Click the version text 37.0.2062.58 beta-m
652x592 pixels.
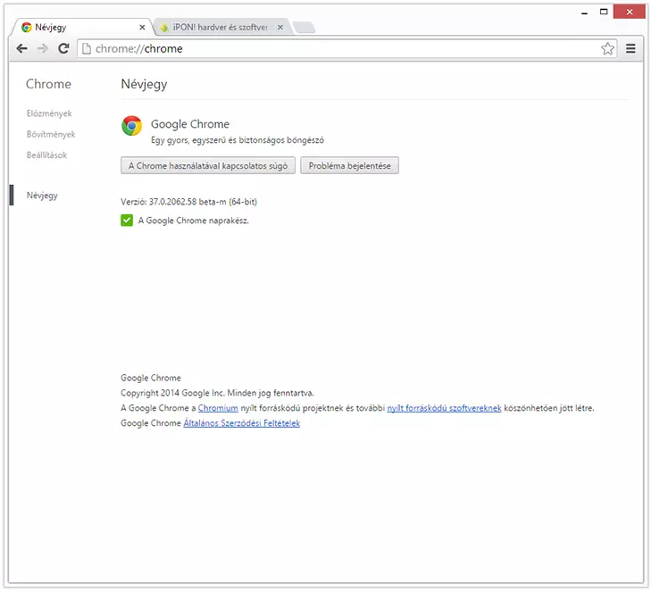[x=188, y=202]
